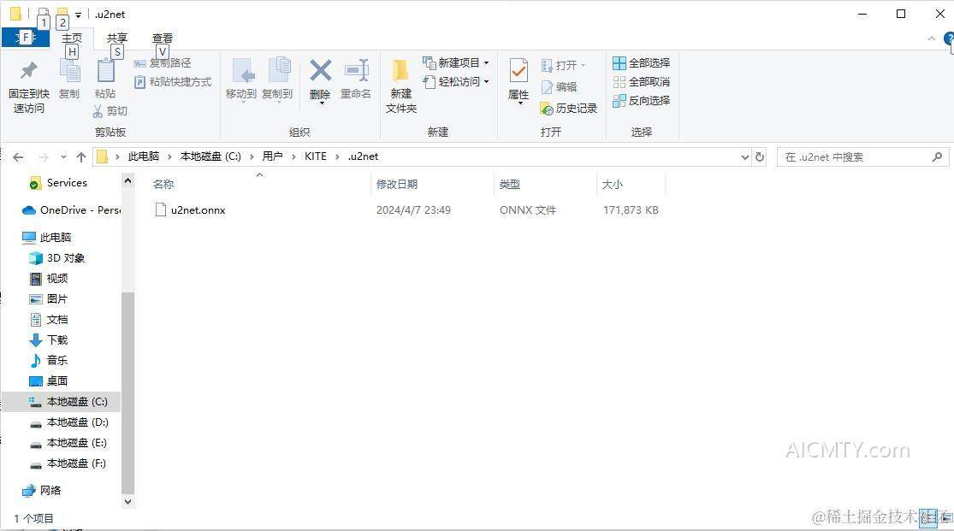Screen dimensions: 954x531
Task: Click the search box for .u2net
Action: click(x=856, y=156)
